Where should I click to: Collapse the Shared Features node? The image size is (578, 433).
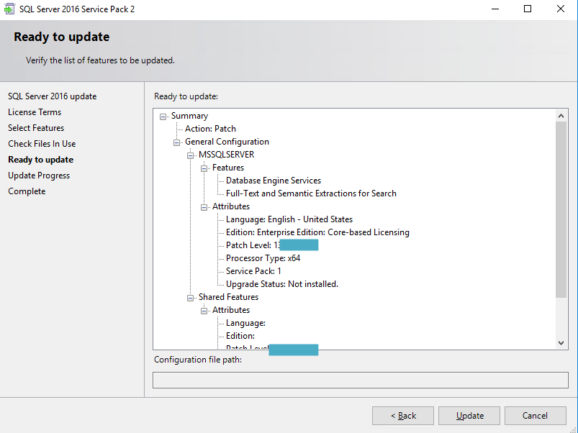(x=190, y=298)
